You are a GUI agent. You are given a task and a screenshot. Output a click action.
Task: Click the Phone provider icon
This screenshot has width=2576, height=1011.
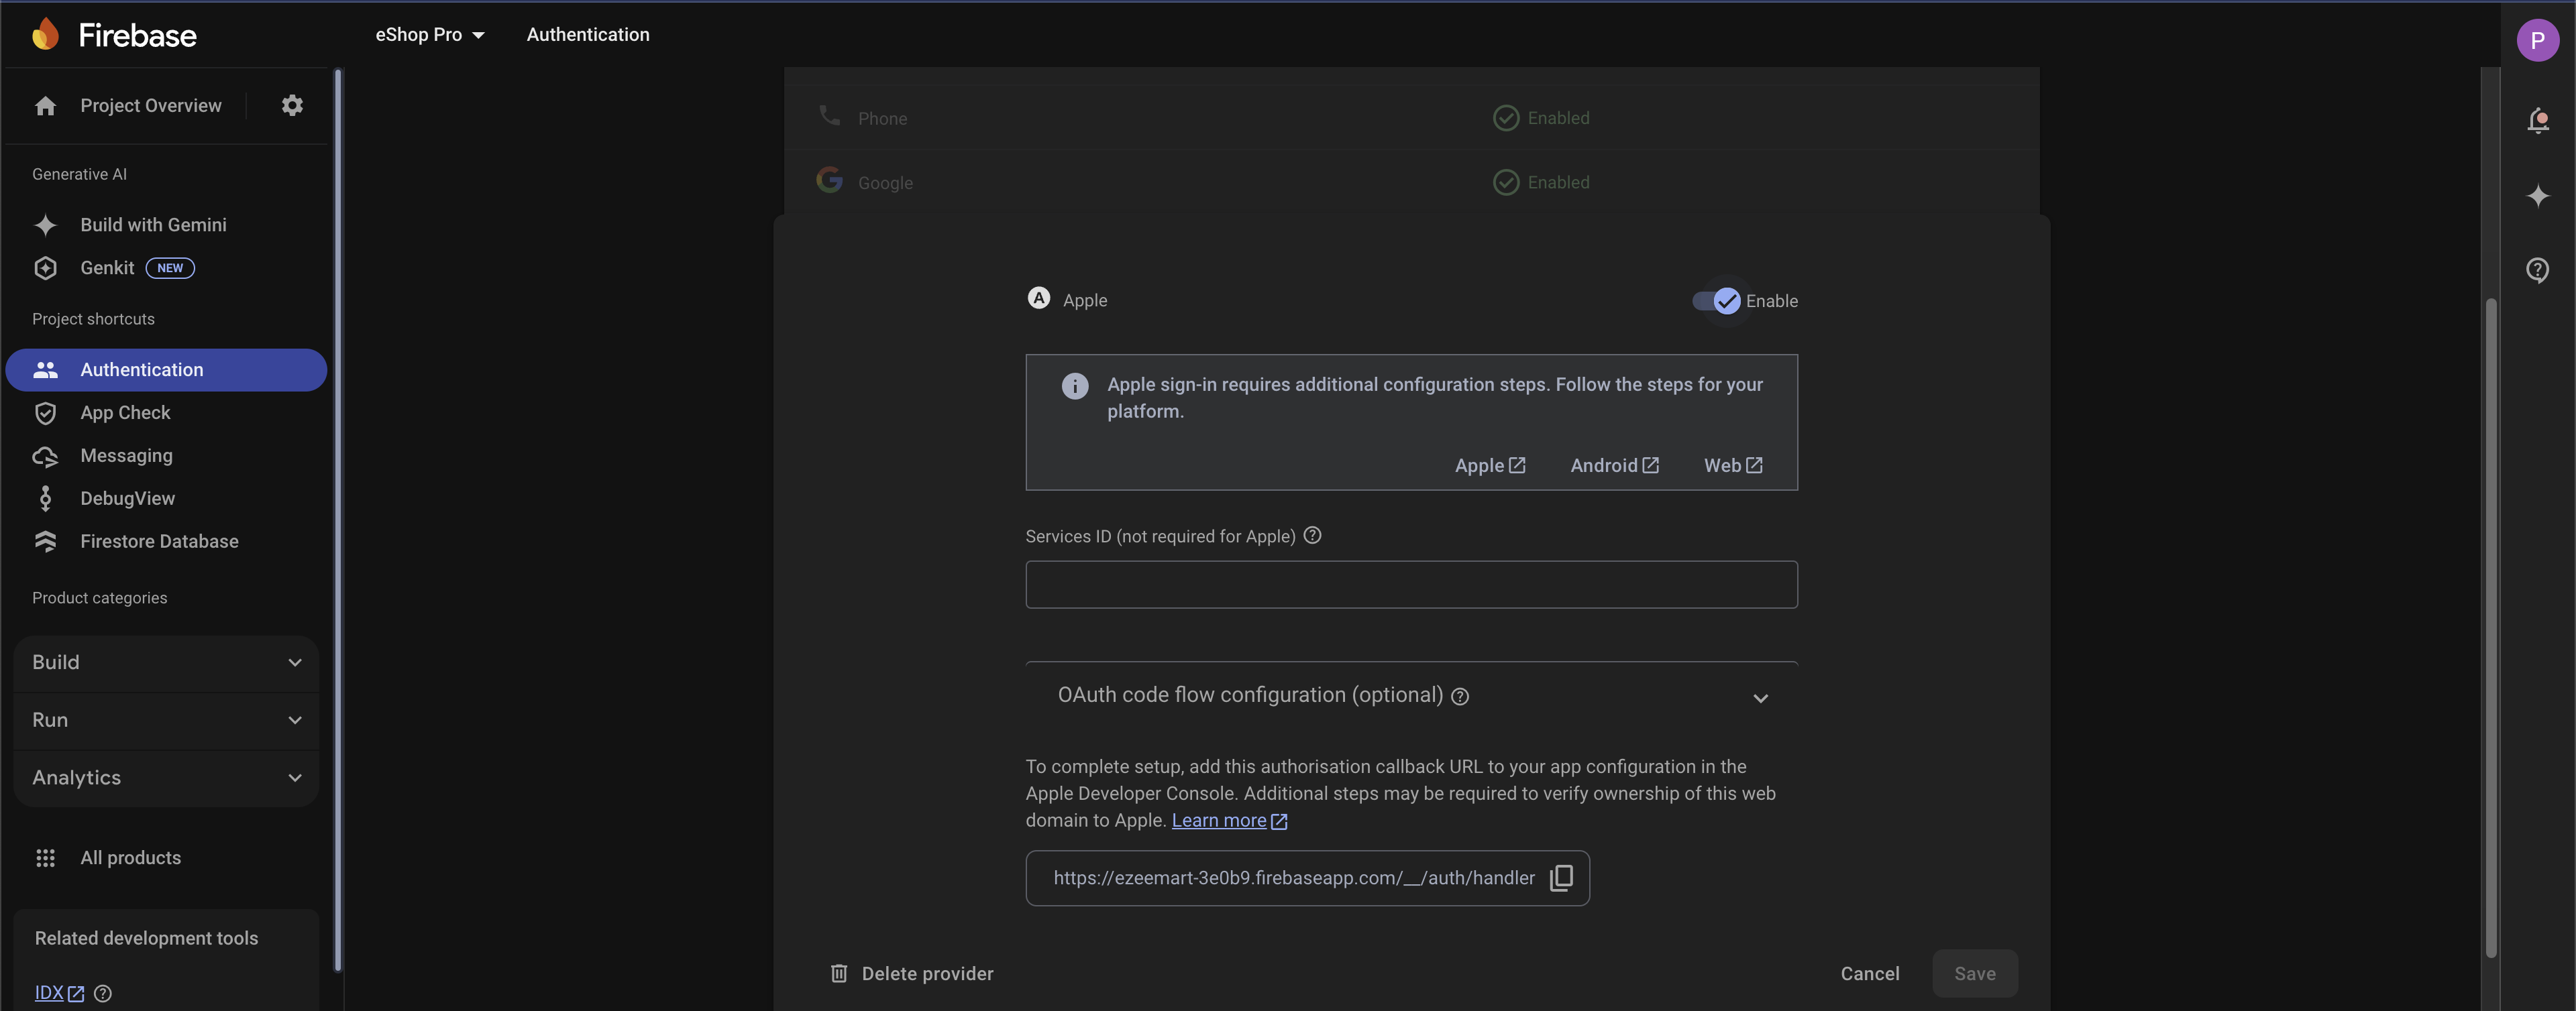pyautogui.click(x=829, y=115)
